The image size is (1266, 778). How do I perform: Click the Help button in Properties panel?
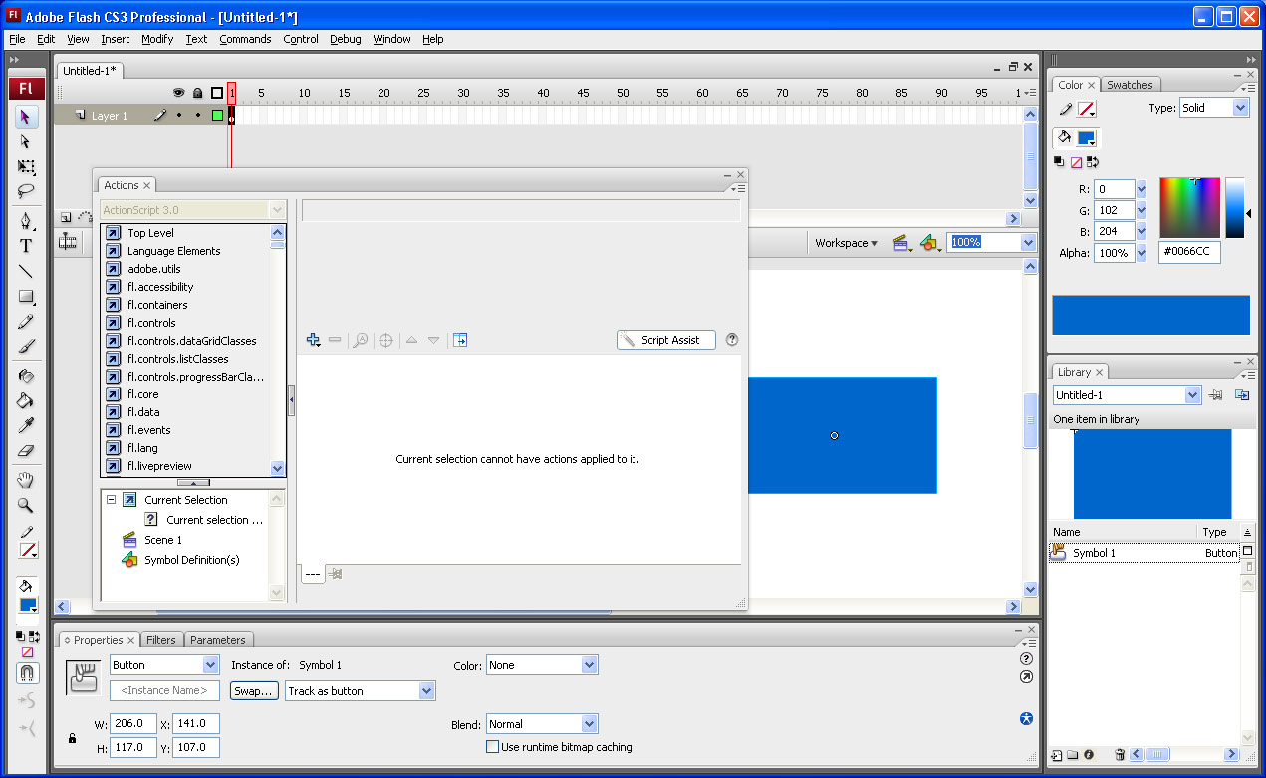click(1026, 658)
